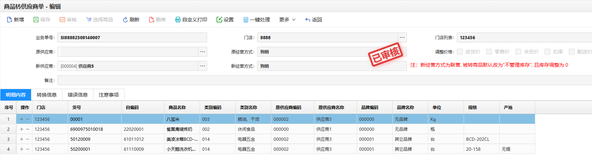Toggle the 会员价 checkbox
The height and width of the screenshot is (160, 592).
pyautogui.click(x=518, y=52)
